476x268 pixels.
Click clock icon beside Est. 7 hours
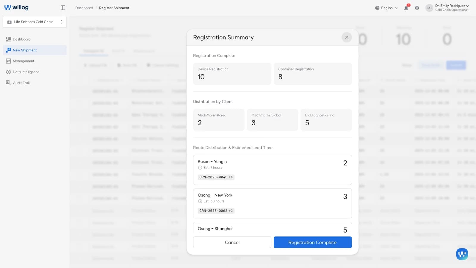pyautogui.click(x=200, y=168)
